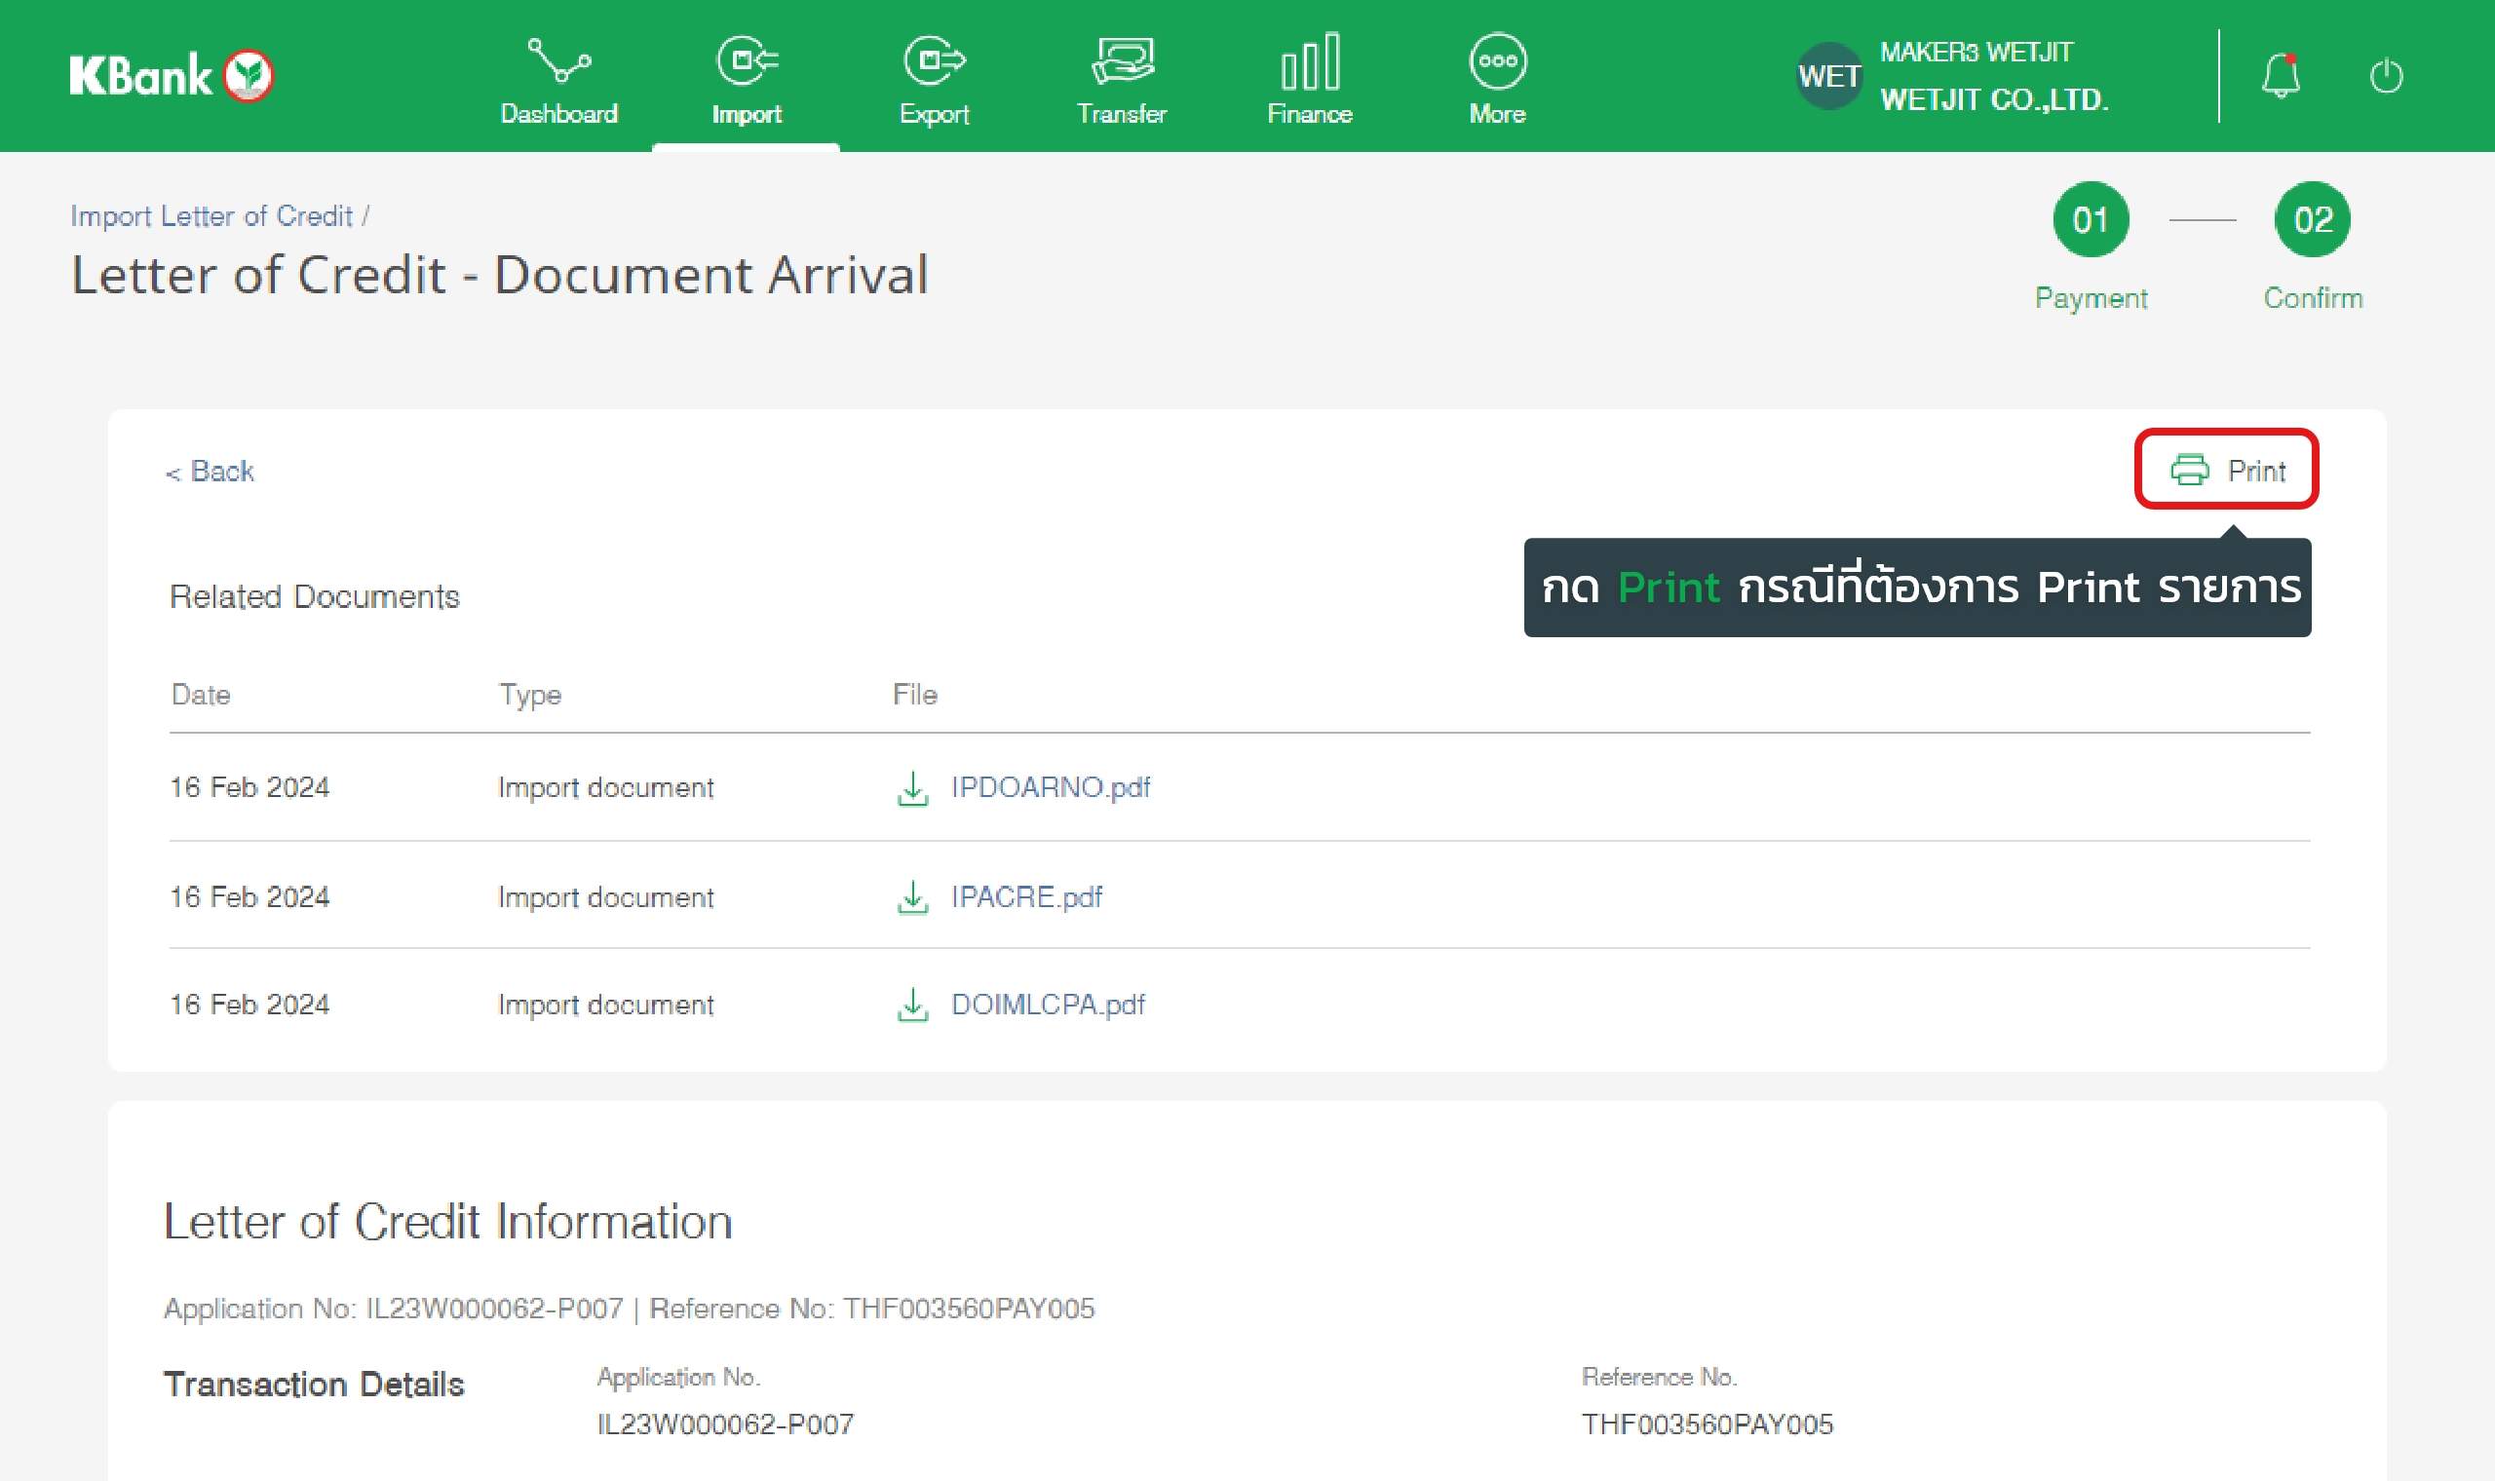Open the Finance bar chart icon
This screenshot has width=2495, height=1481.
(1309, 62)
